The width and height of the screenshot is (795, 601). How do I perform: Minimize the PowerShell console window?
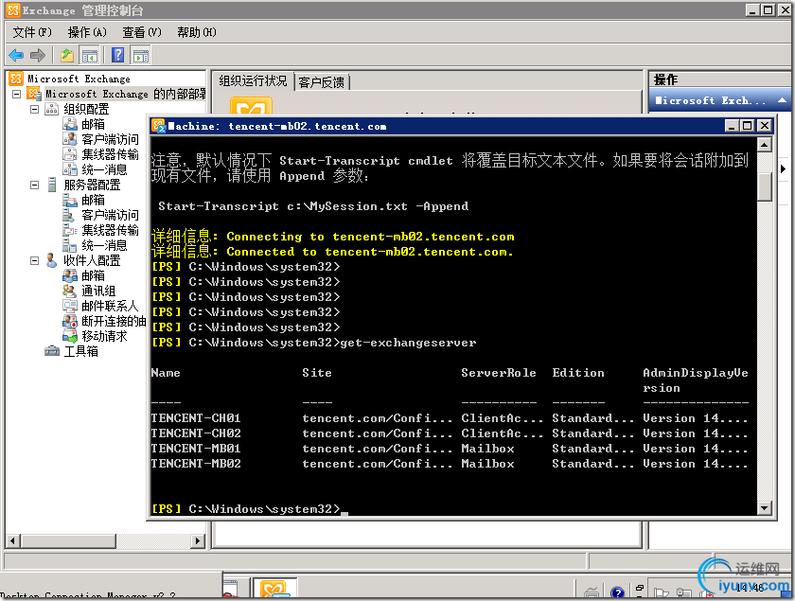732,126
